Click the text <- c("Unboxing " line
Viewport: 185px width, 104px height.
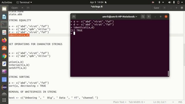pos(53,98)
